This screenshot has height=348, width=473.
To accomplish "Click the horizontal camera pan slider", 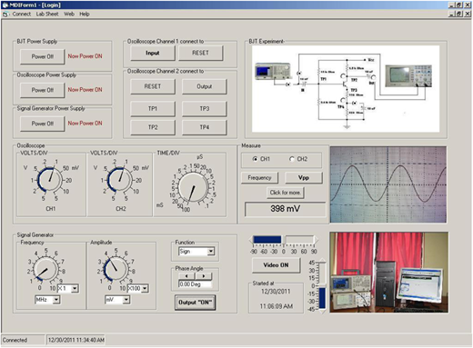I will tap(284, 240).
